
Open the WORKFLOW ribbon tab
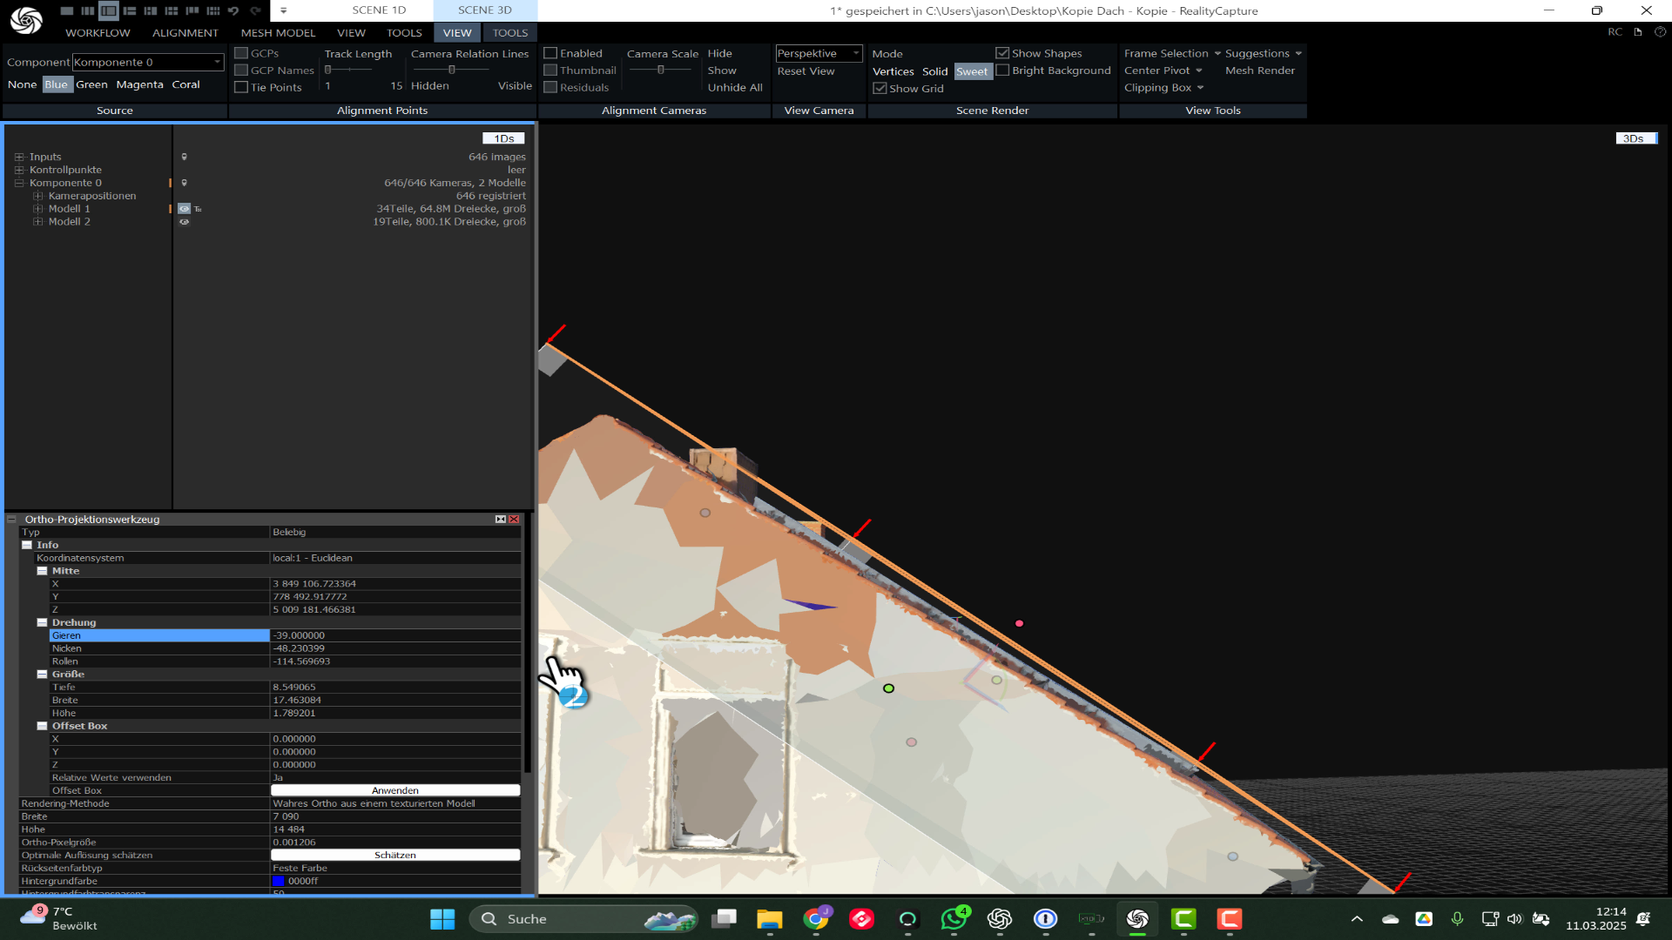[x=98, y=33]
